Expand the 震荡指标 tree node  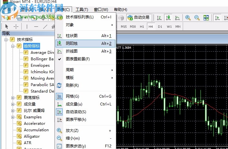(x=13, y=98)
